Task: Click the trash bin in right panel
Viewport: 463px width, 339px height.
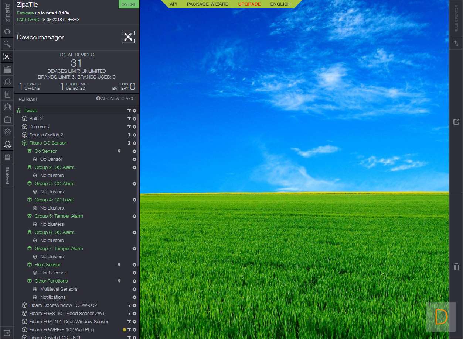Action: coord(456,267)
